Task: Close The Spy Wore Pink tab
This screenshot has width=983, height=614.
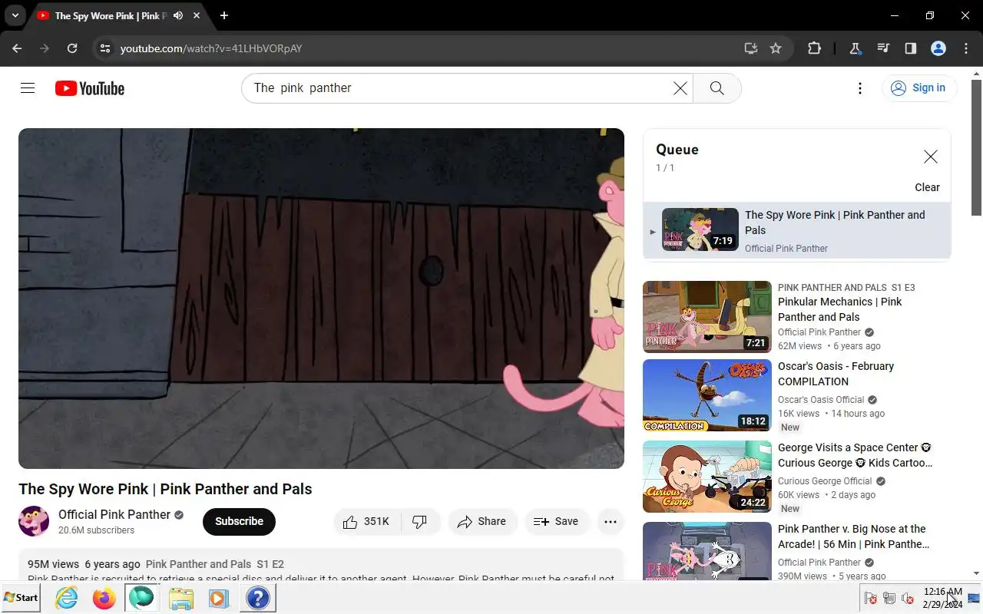Action: point(197,15)
